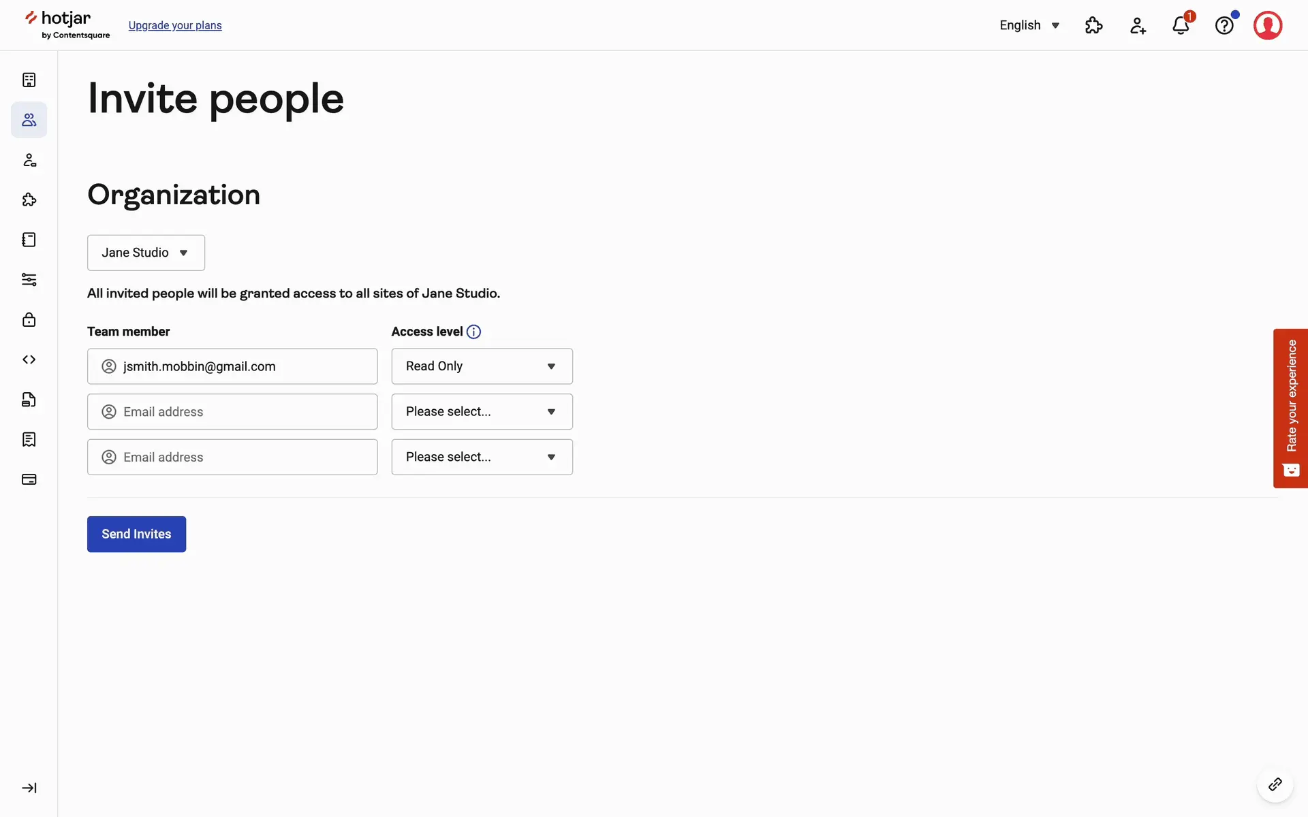Screen dimensions: 1308x817
Task: Click the credit card billing sidebar icon
Action: pyautogui.click(x=29, y=479)
